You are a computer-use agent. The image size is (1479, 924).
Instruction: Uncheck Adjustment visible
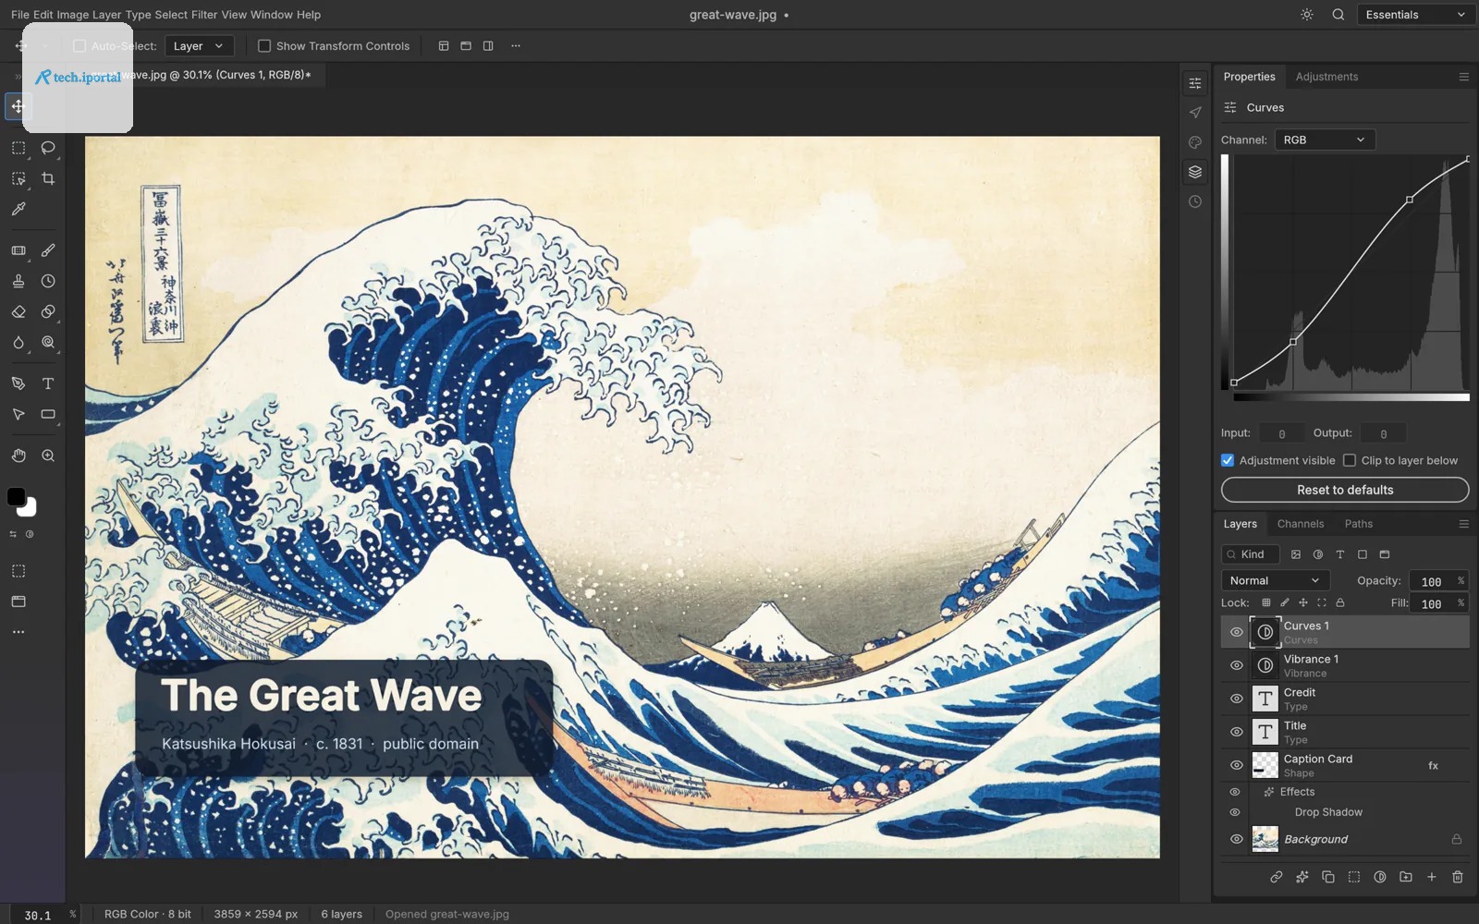click(x=1228, y=460)
